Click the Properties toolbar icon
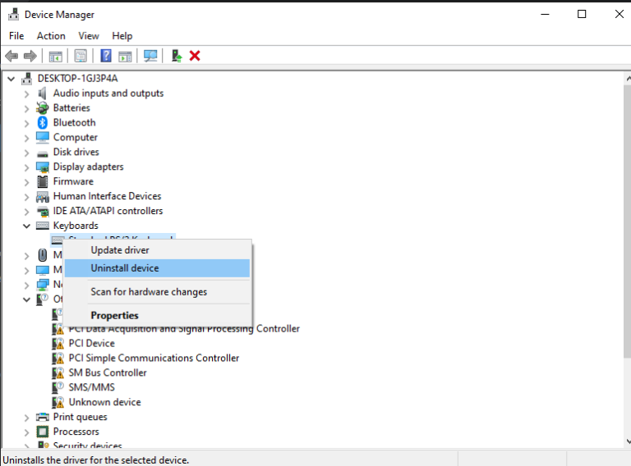Viewport: 631px width, 466px height. [x=81, y=56]
